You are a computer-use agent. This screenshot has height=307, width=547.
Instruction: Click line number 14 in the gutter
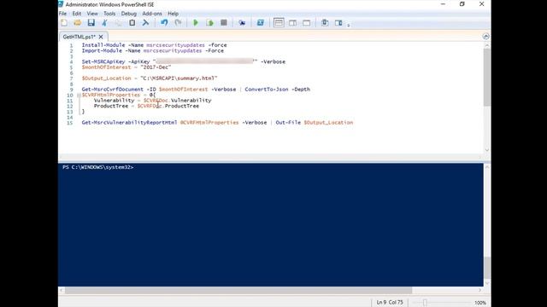pos(70,118)
